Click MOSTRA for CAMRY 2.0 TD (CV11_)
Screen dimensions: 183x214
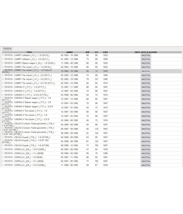(x=146, y=83)
